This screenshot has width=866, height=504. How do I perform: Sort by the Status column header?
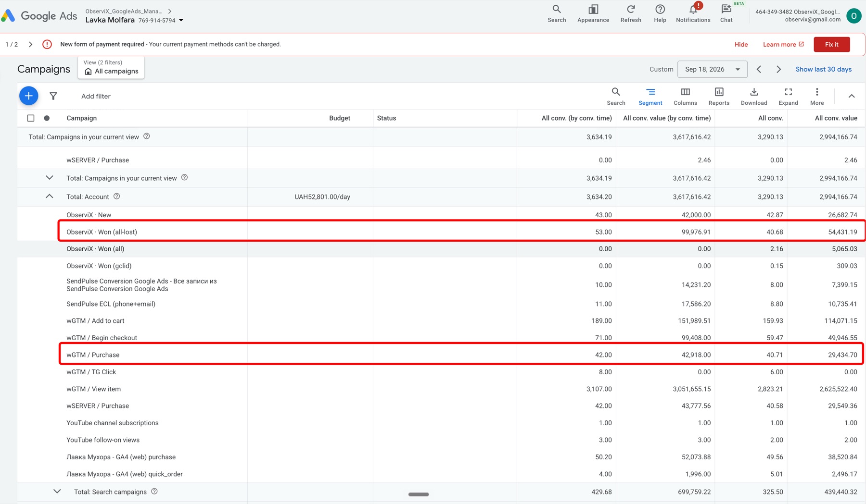[x=386, y=118]
